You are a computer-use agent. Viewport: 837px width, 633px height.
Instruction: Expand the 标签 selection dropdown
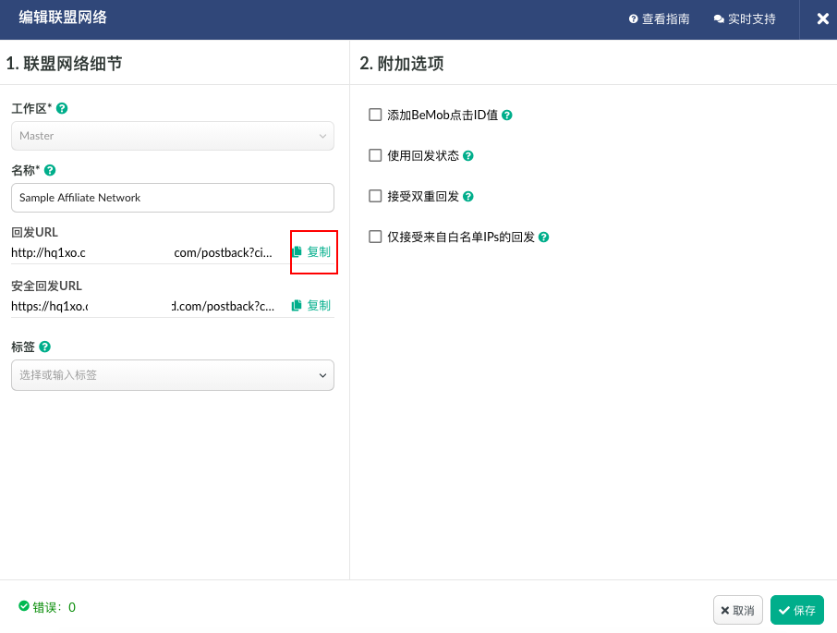[x=173, y=375]
